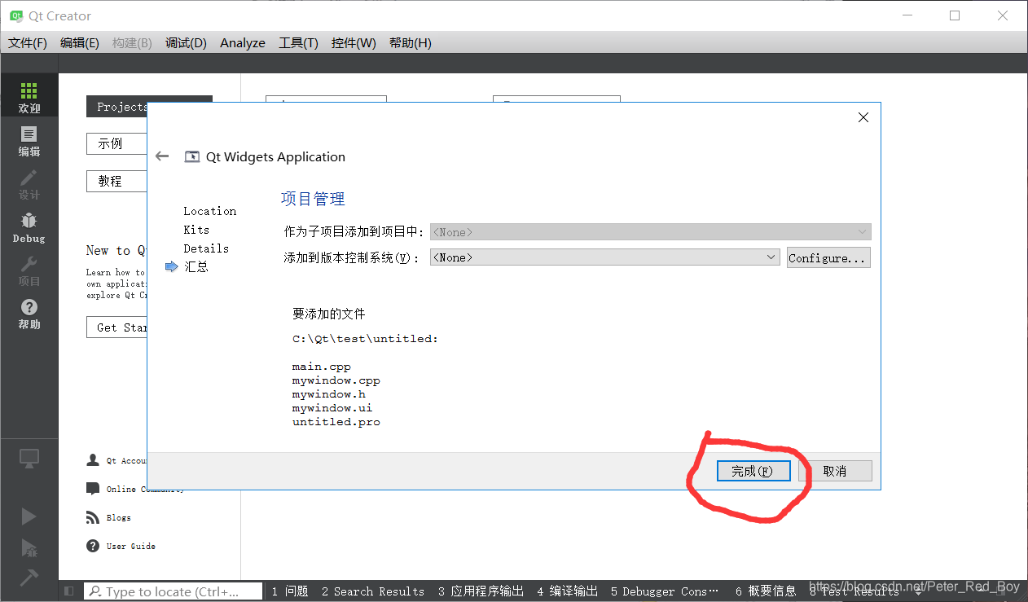Click the 完成(F) finish button

753,471
